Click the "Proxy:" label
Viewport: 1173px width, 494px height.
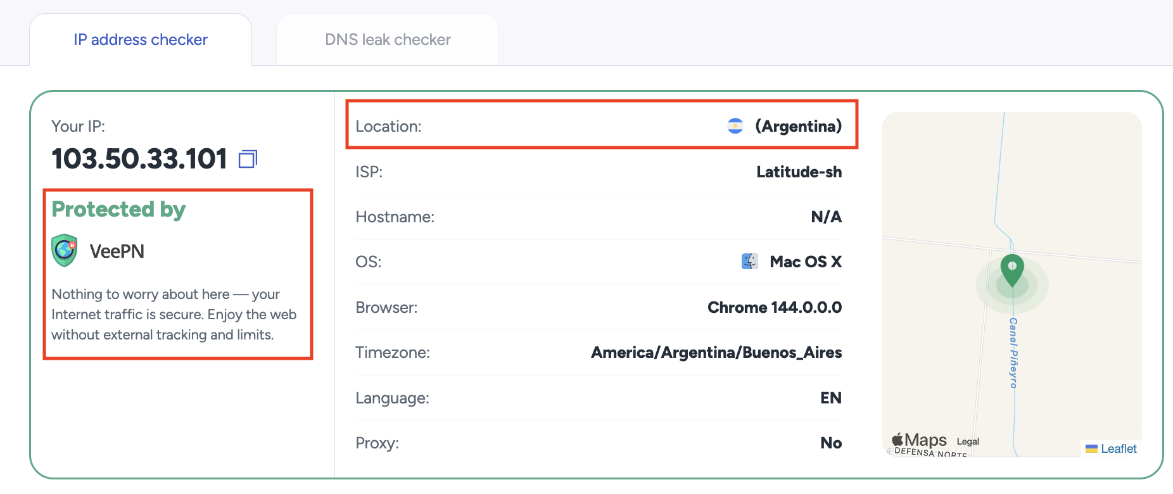(x=377, y=443)
